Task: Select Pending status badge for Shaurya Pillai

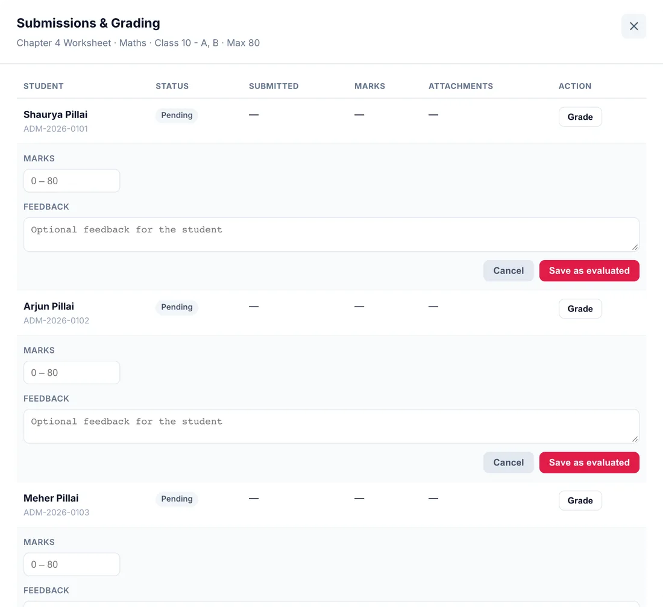Action: [x=177, y=115]
